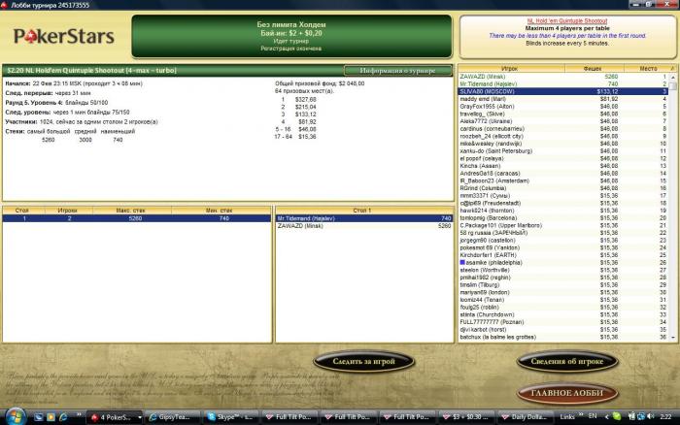
Task: Click the player list scroll-down arrow
Action: 673,337
